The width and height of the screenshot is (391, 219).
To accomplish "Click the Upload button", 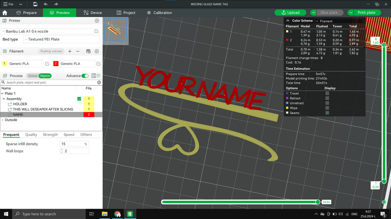I will 291,13.
